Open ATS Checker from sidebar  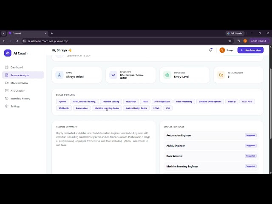tap(23, 91)
